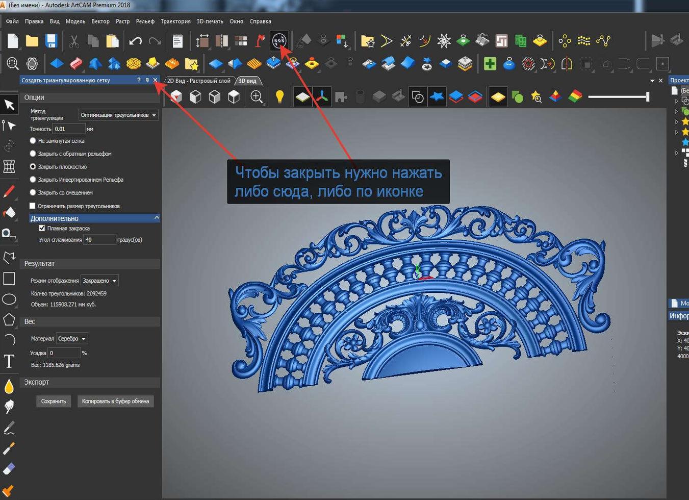Click the yellow paint drop tool
This screenshot has width=689, height=500.
tap(9, 386)
